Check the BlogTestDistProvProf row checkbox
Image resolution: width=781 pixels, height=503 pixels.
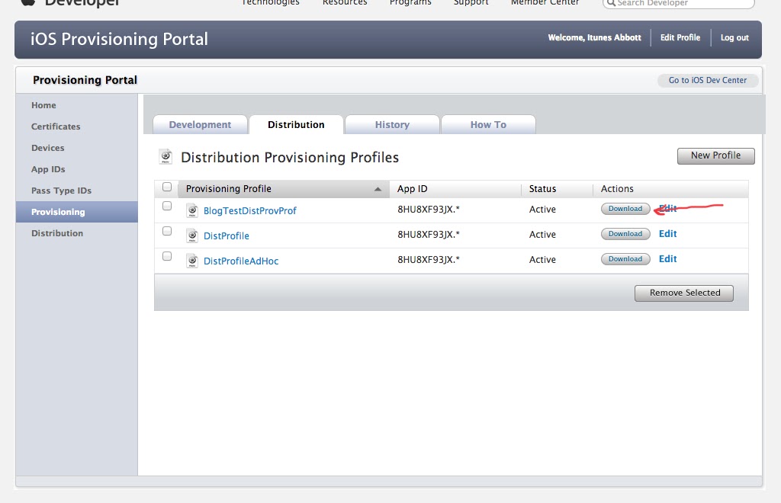tap(167, 206)
